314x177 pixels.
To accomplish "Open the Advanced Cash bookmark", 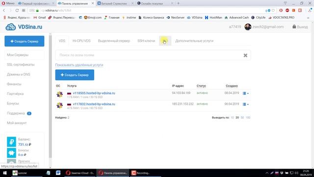I will 236,18.
